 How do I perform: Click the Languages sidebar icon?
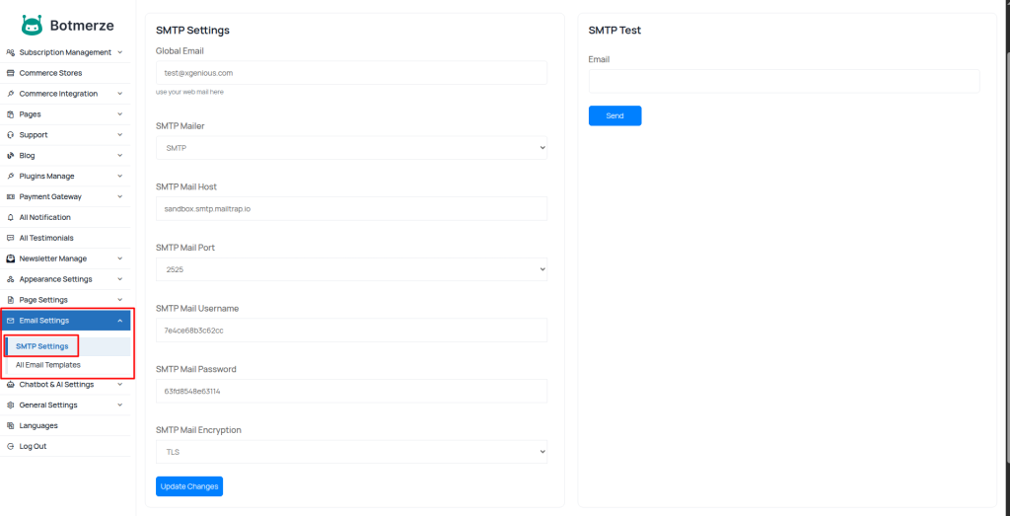point(10,425)
